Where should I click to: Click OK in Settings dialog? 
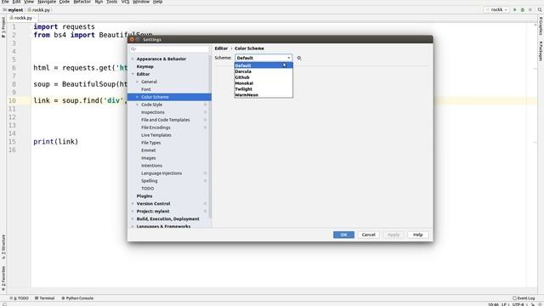tap(343, 235)
